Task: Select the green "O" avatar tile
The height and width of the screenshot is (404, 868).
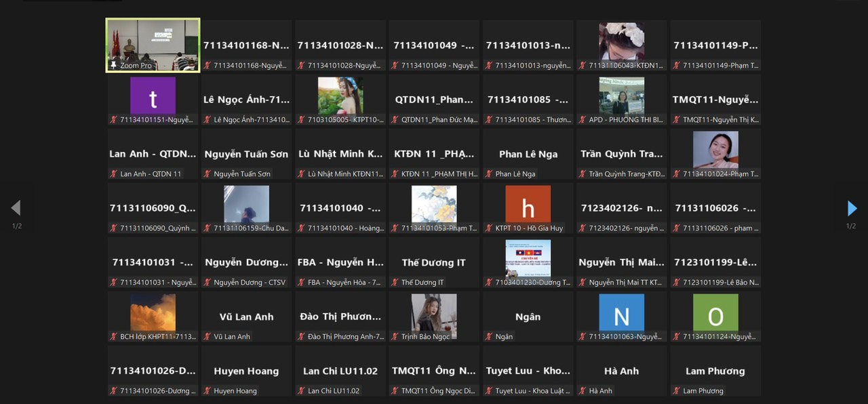Action: tap(715, 312)
